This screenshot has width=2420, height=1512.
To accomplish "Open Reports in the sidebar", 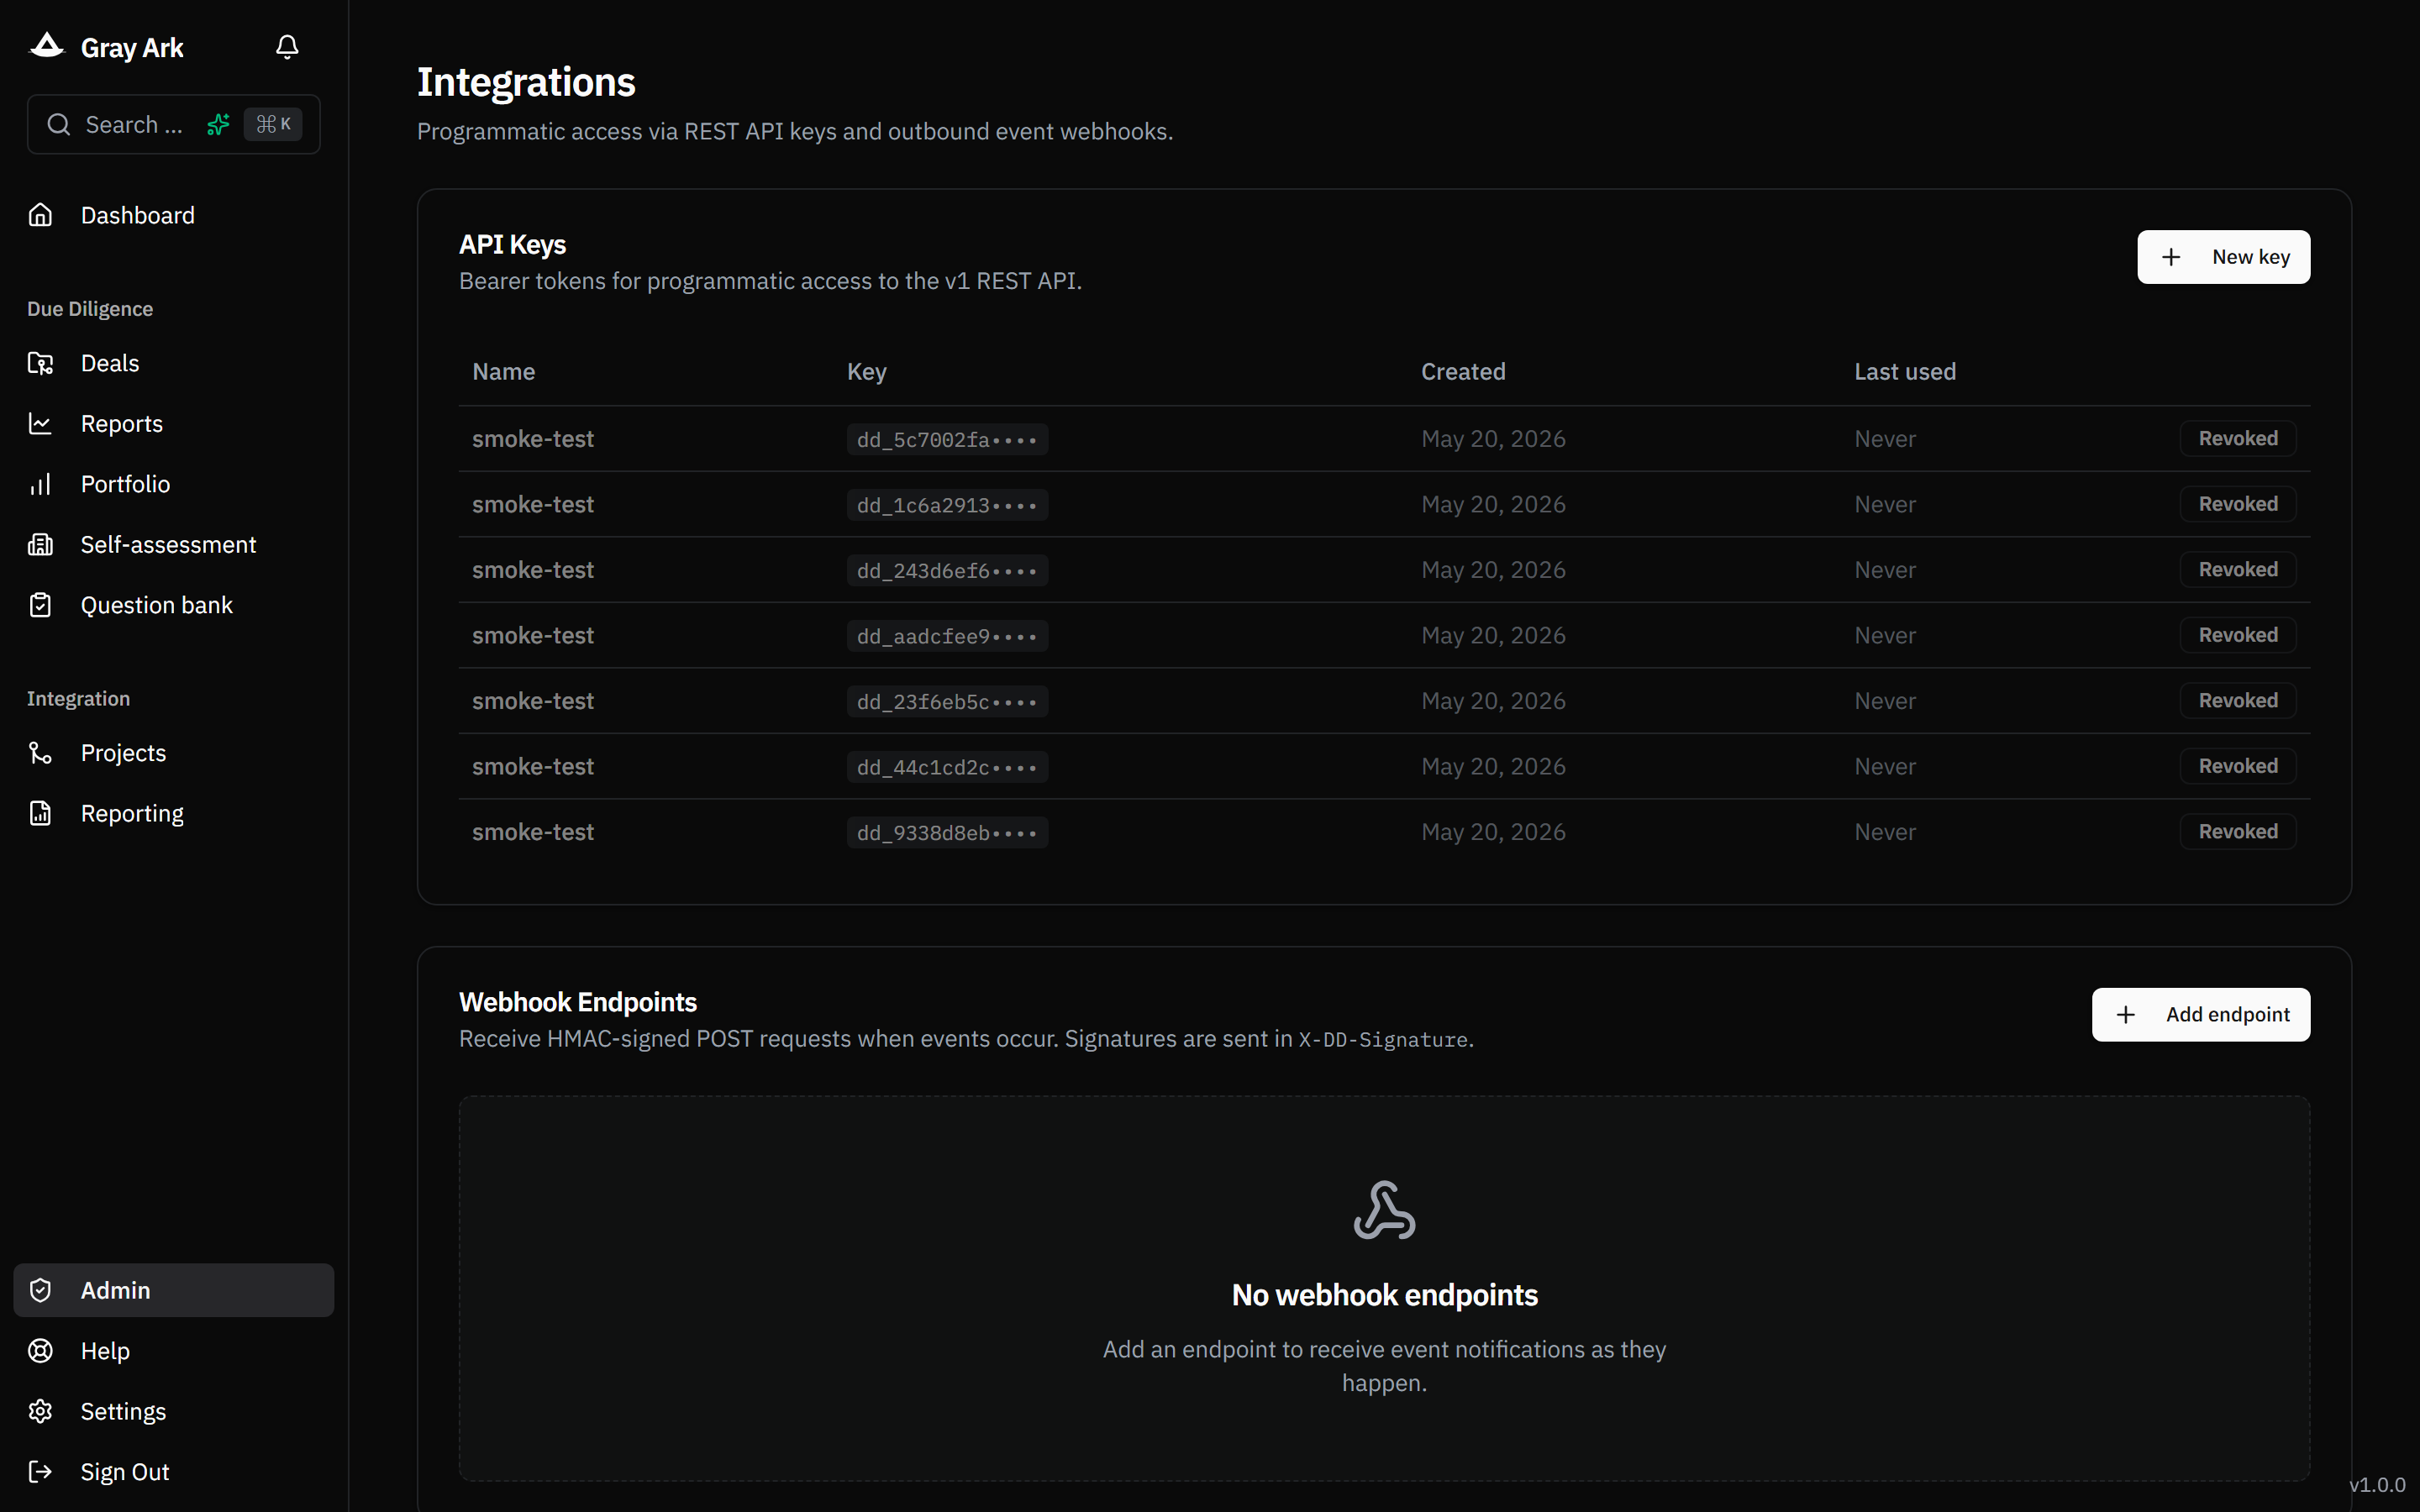I will [174, 424].
